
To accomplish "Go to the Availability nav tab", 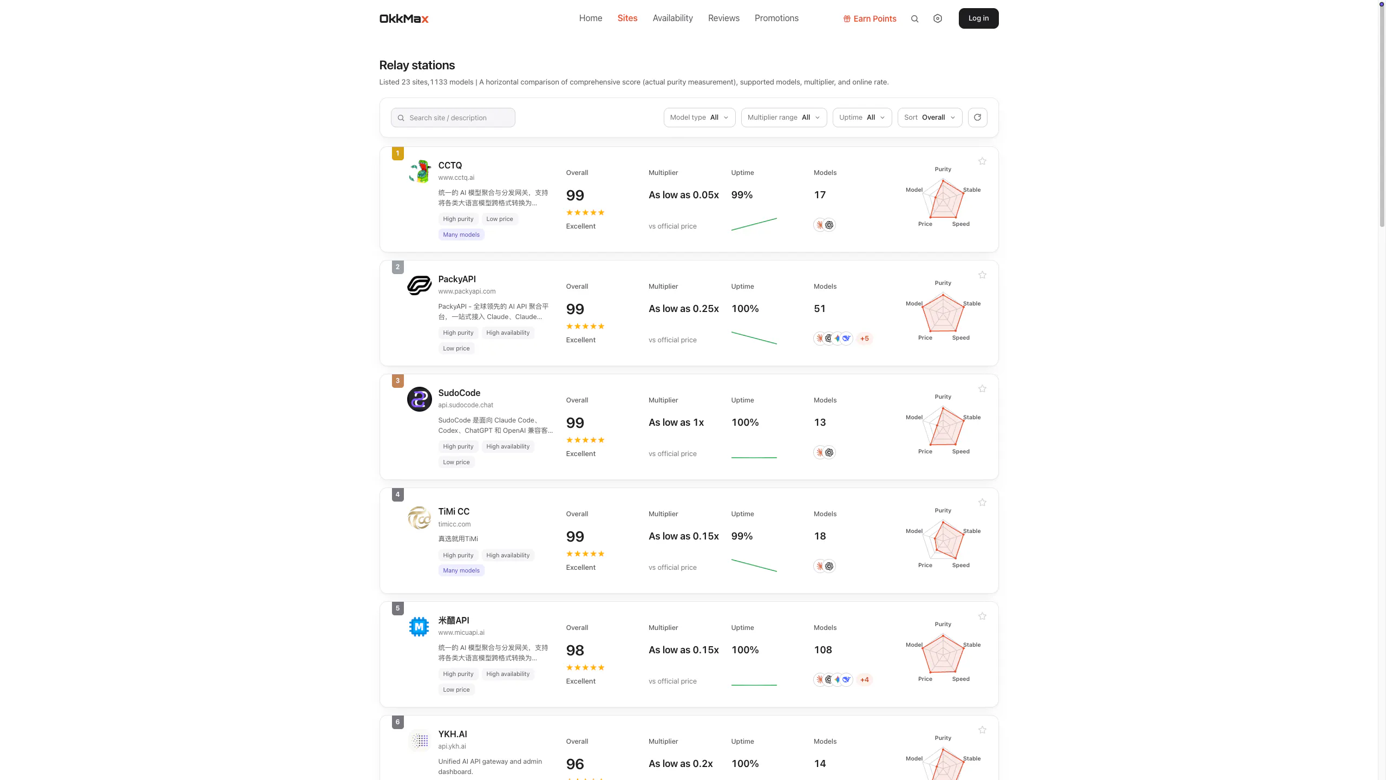I will pyautogui.click(x=672, y=18).
